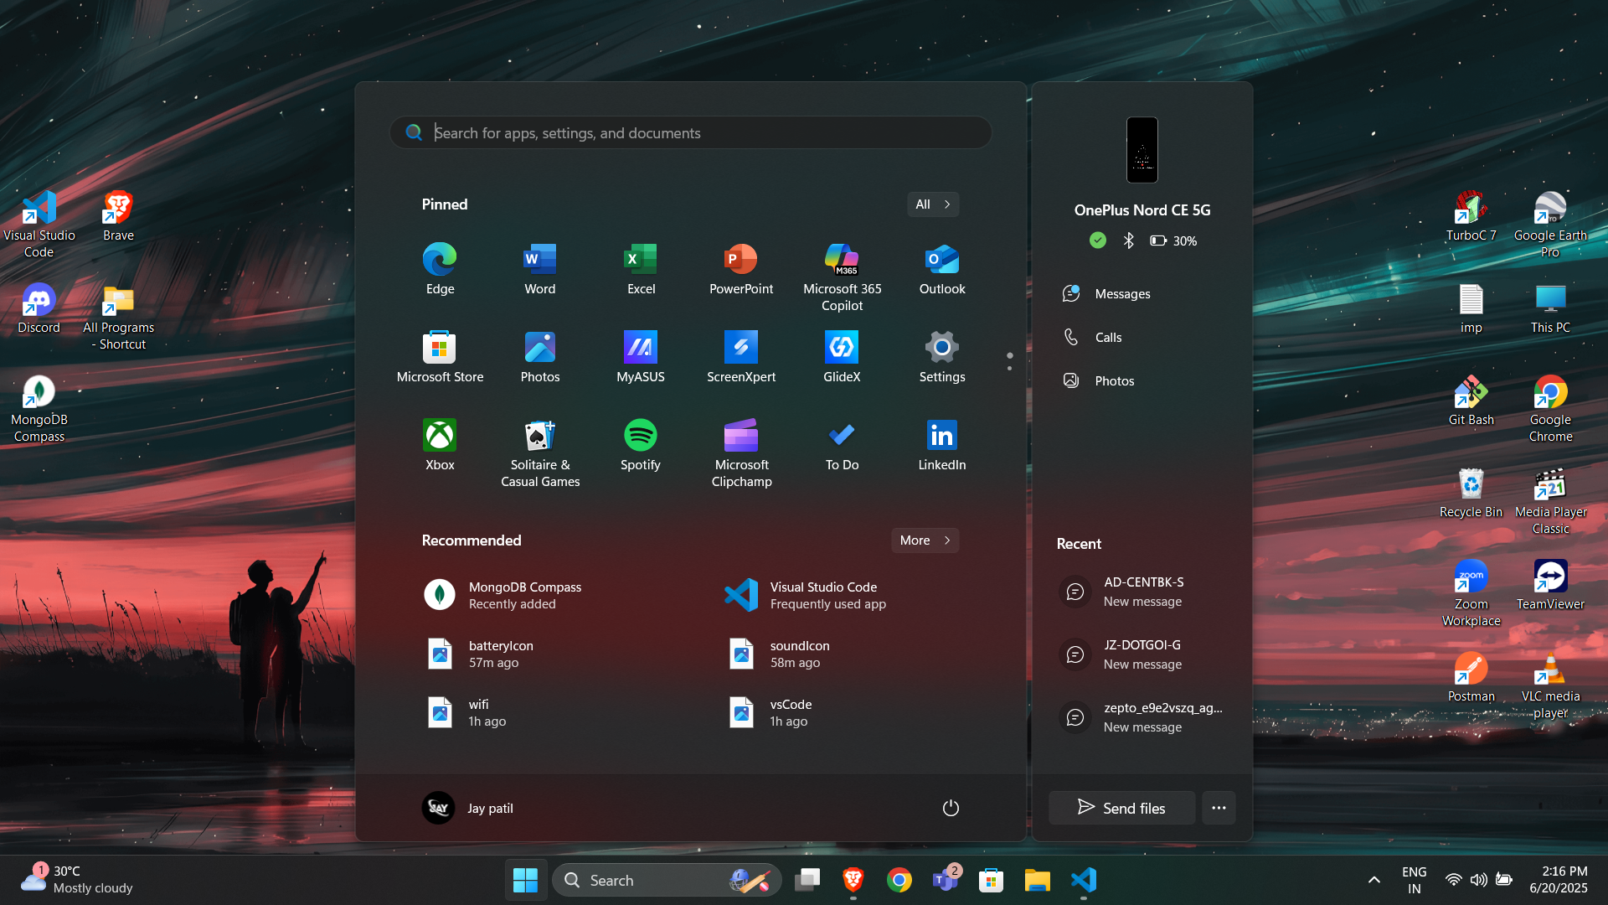This screenshot has width=1608, height=905.
Task: Click the taskbar Search box
Action: 667,880
